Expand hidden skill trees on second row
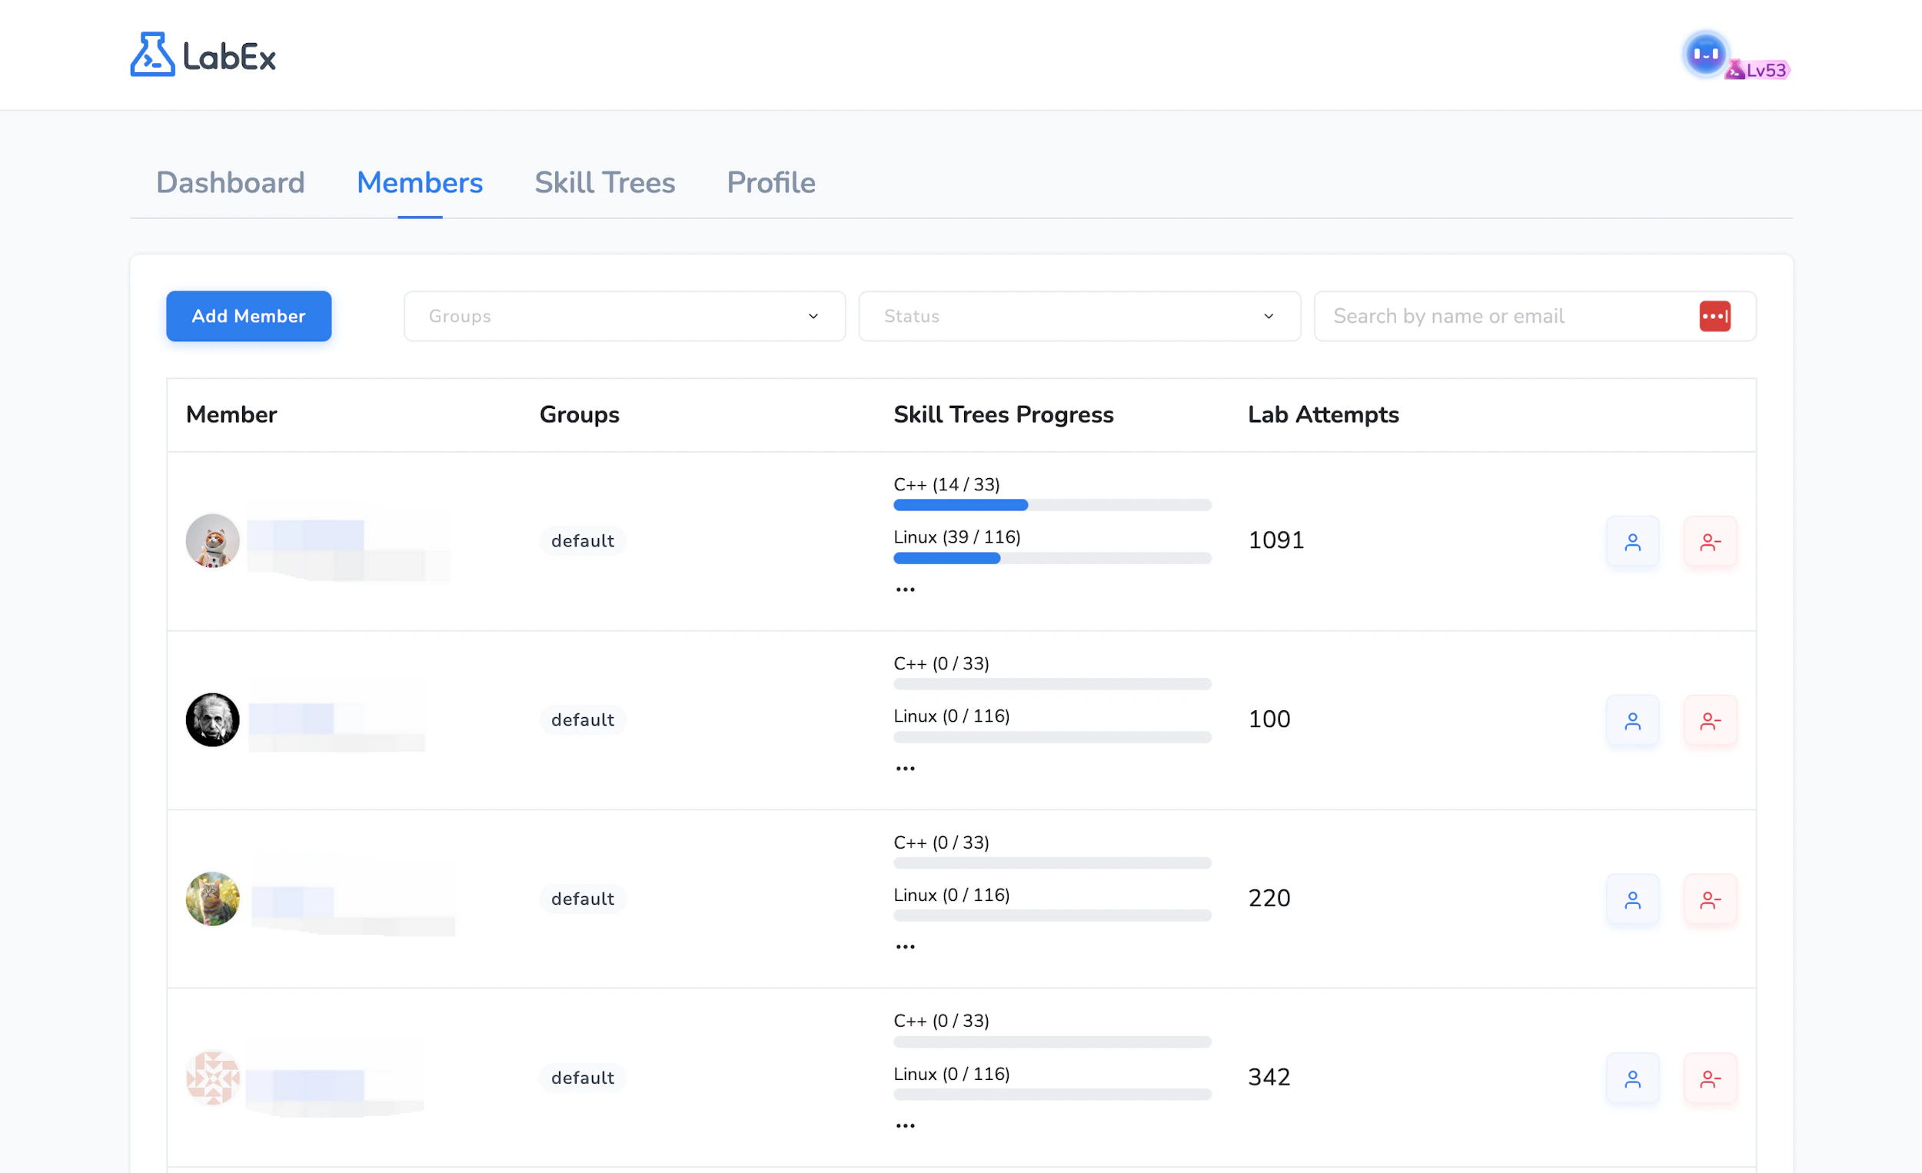1922x1173 pixels. coord(904,766)
